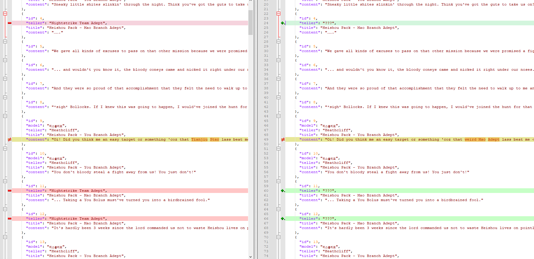Screen dimensions: 534x259
Task: Click the changed-line marker in left pane id 9 content
Action: [x=10, y=139]
